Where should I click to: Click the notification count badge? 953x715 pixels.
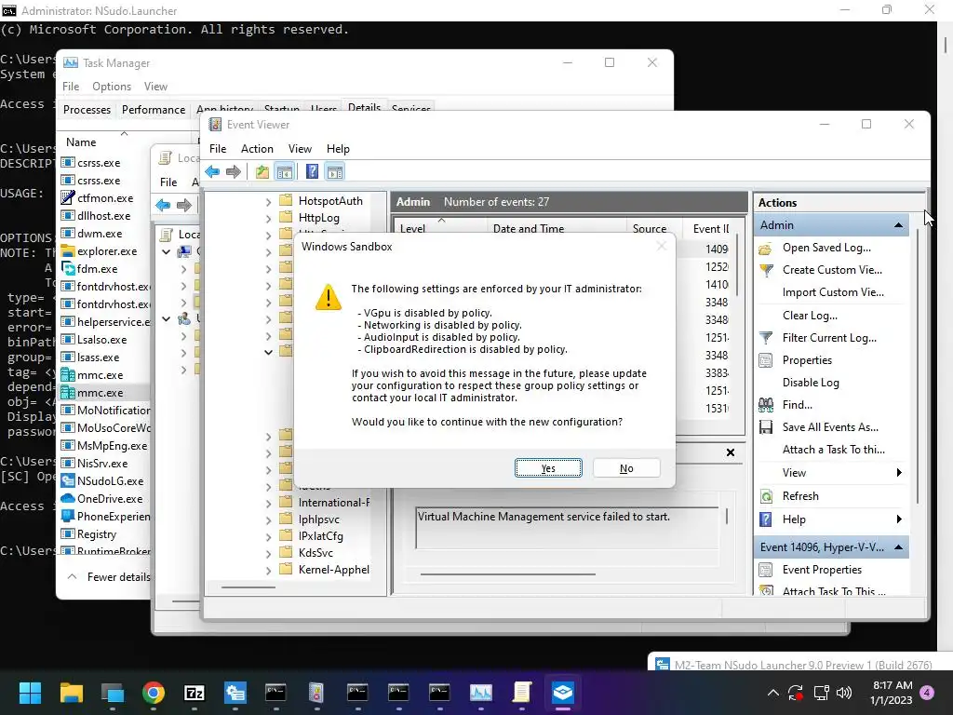927,693
